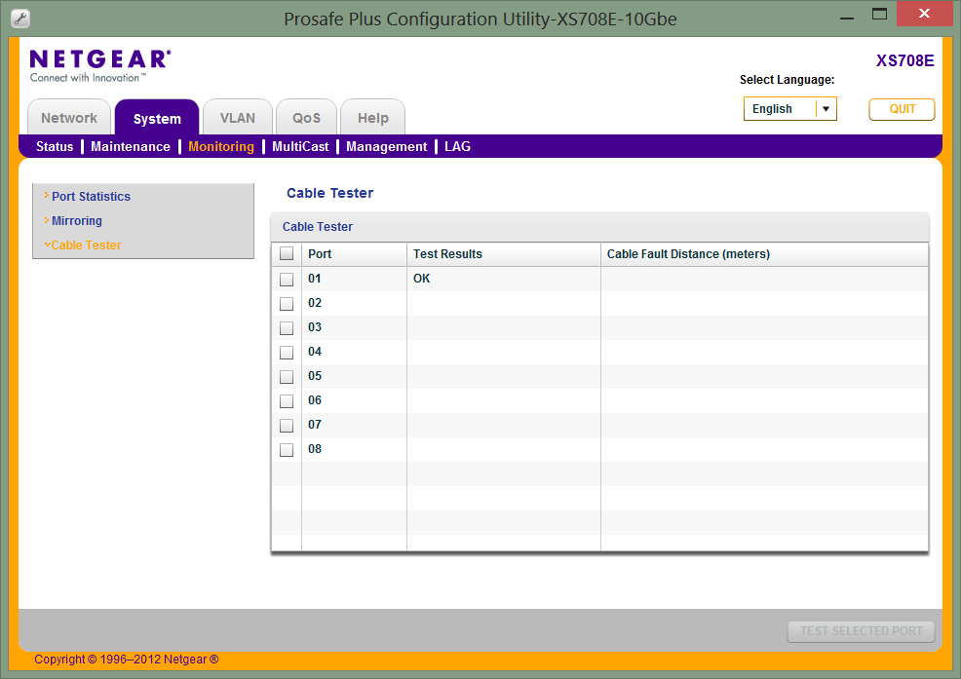Select the System tab
The image size is (961, 679).
157,118
